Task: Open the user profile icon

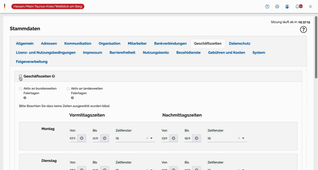Action: [287, 6]
